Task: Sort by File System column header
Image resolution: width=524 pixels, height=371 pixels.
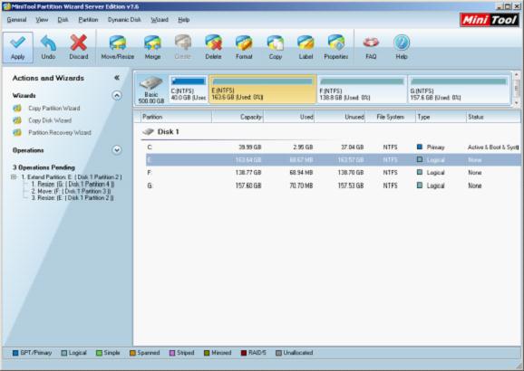Action: [x=391, y=117]
